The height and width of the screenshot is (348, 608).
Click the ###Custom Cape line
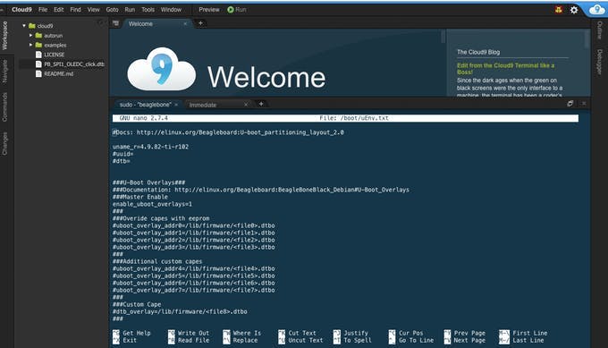point(137,304)
